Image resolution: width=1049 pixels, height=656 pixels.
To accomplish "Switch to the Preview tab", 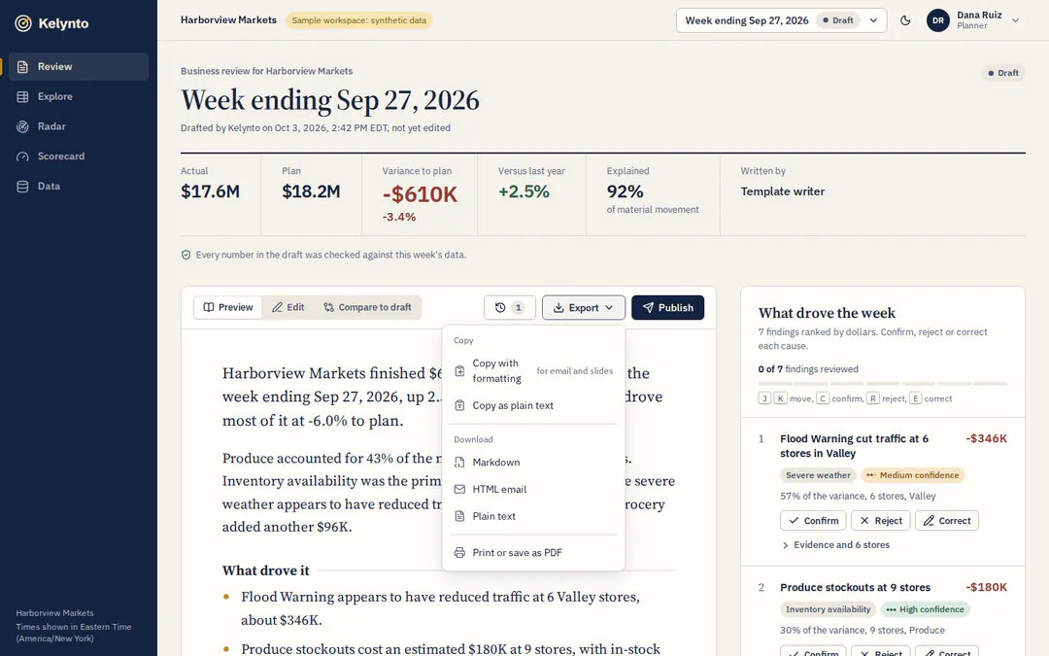I will [x=228, y=307].
